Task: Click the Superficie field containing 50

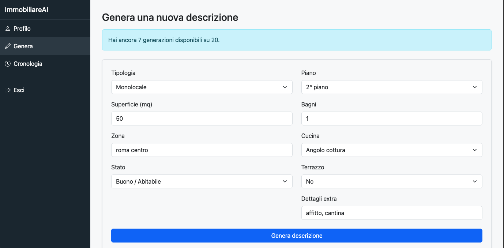Action: pos(202,119)
